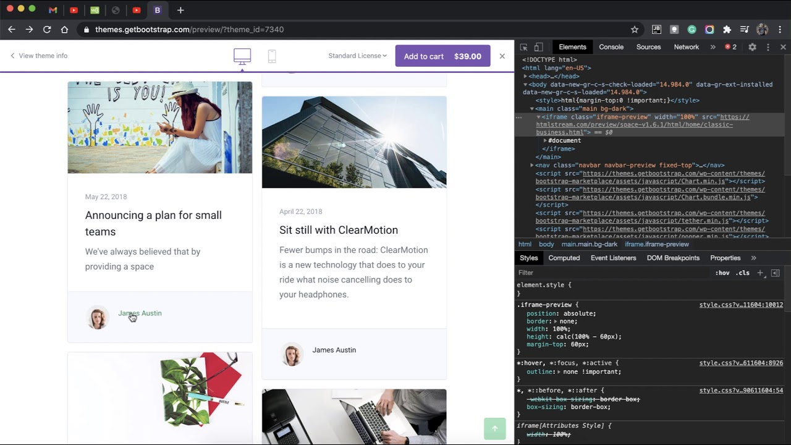
Task: Select the body breadcrumb
Action: click(x=546, y=244)
